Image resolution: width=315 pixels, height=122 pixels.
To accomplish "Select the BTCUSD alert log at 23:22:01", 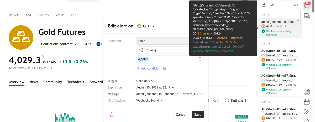I will tap(280, 60).
